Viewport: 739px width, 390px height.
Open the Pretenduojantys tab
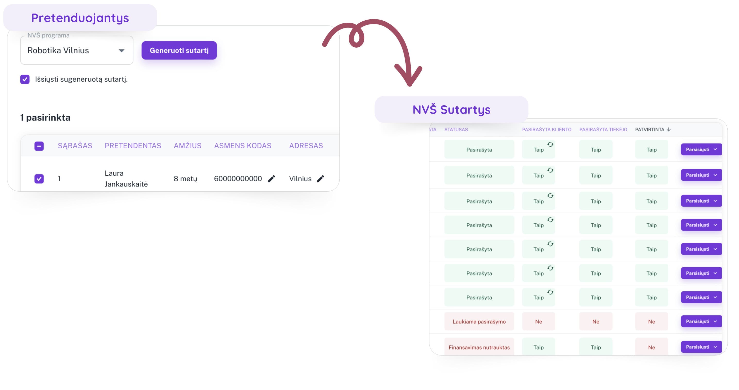(x=80, y=18)
